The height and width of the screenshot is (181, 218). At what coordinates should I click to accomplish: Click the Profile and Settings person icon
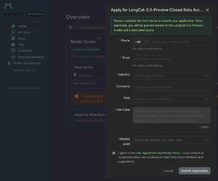click(9, 63)
